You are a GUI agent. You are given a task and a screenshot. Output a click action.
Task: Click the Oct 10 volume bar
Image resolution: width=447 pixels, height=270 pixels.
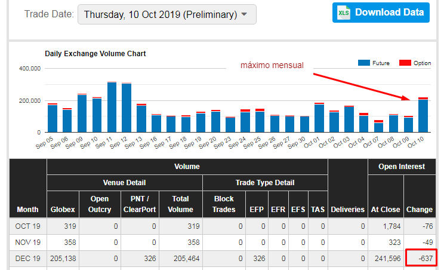click(423, 115)
